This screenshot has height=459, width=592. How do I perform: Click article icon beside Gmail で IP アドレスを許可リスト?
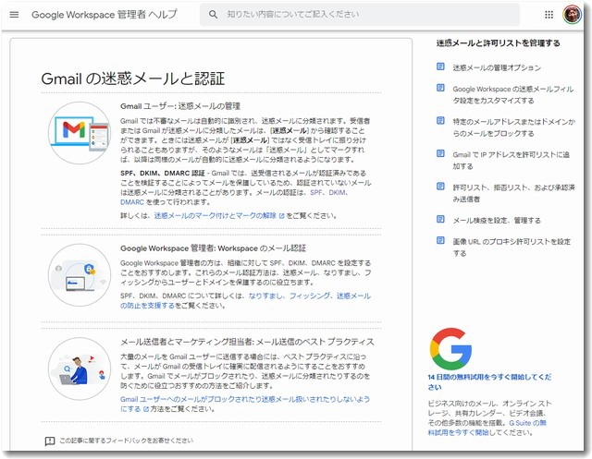pyautogui.click(x=440, y=153)
